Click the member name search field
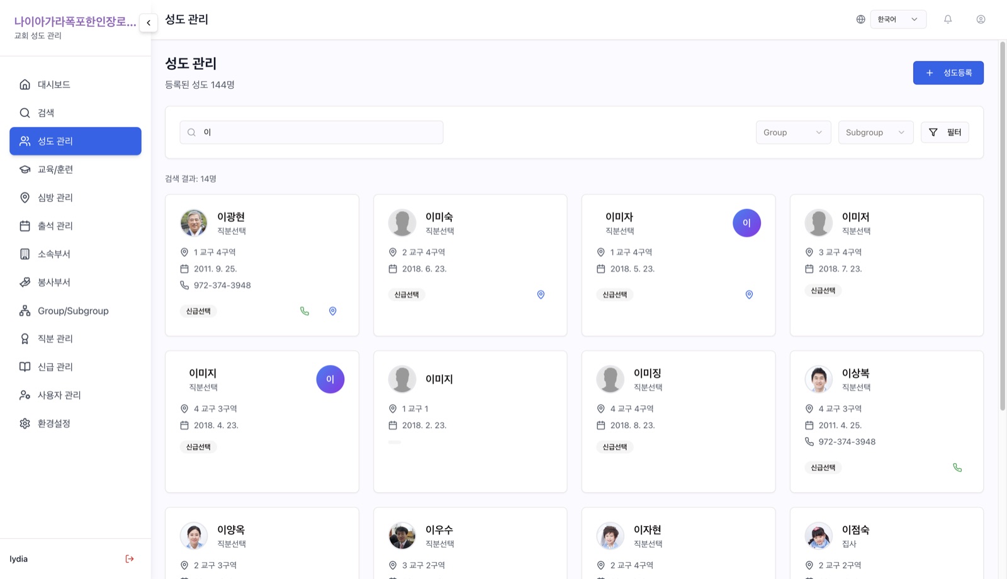This screenshot has height=579, width=1007. (312, 132)
